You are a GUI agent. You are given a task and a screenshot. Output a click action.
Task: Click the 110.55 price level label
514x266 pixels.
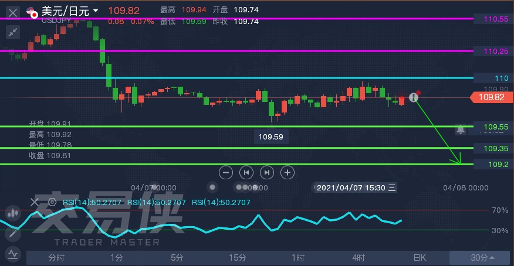[x=493, y=19]
